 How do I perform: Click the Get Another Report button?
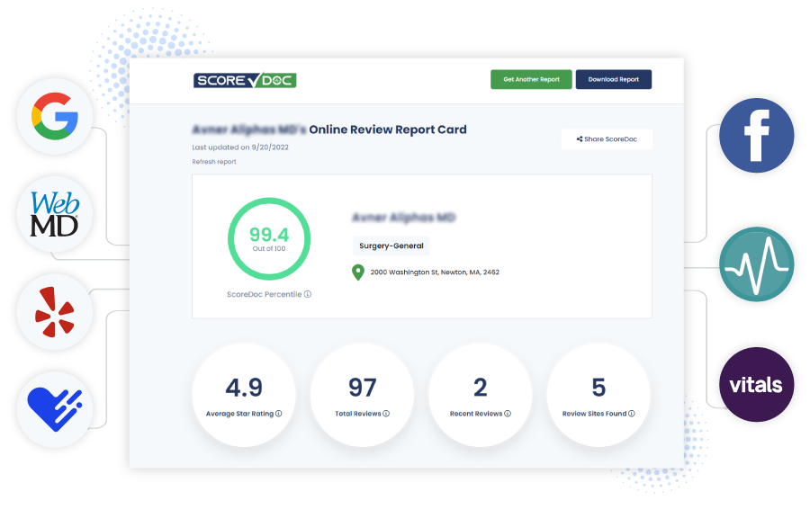[531, 79]
